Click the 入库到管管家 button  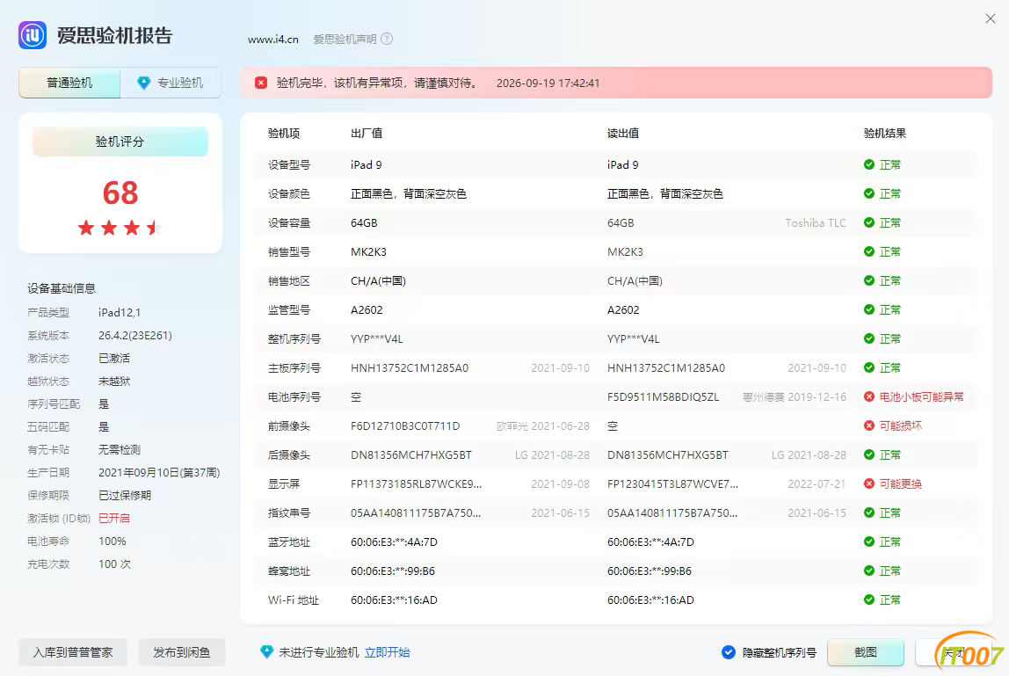click(73, 652)
